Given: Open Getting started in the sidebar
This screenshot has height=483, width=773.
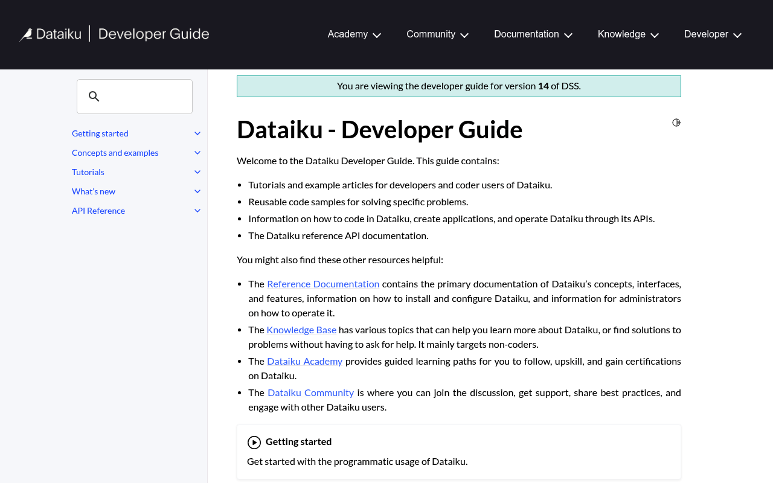Looking at the screenshot, I should tap(100, 133).
